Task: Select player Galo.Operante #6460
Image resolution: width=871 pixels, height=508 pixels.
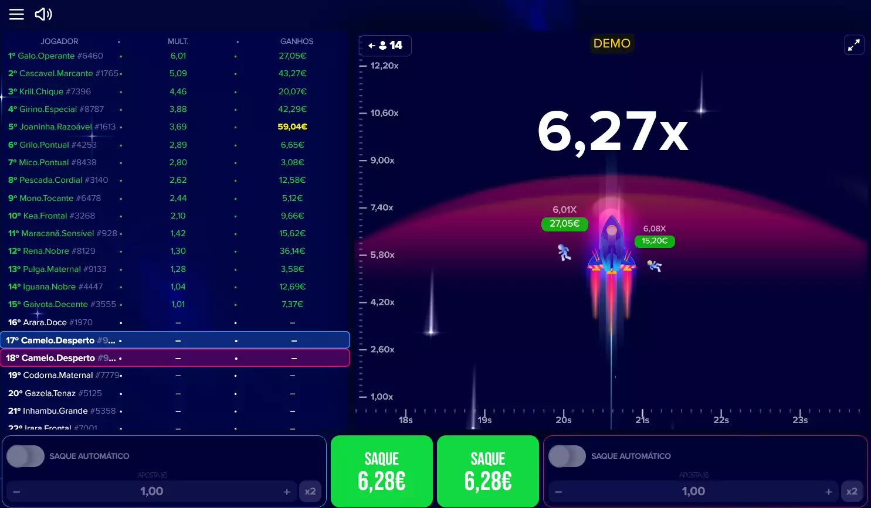Action: tap(56, 56)
